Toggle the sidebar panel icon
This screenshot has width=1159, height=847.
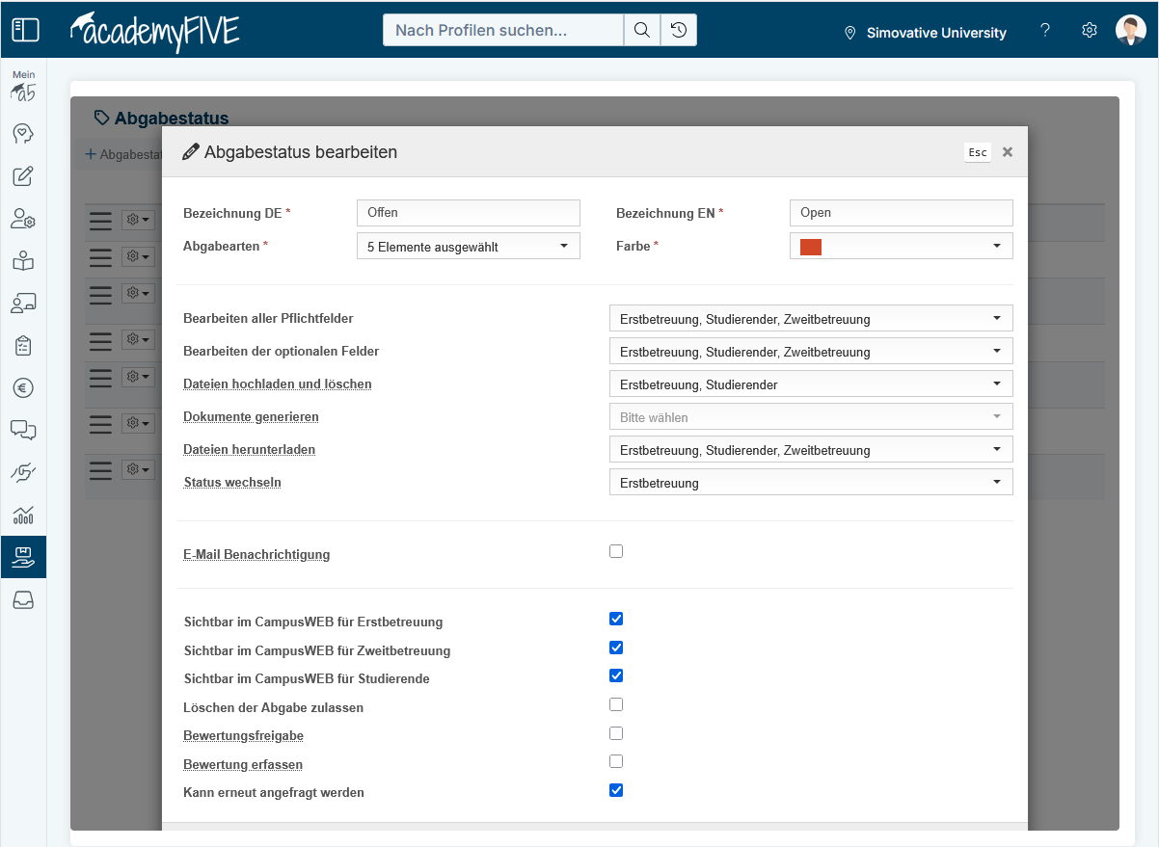point(25,30)
